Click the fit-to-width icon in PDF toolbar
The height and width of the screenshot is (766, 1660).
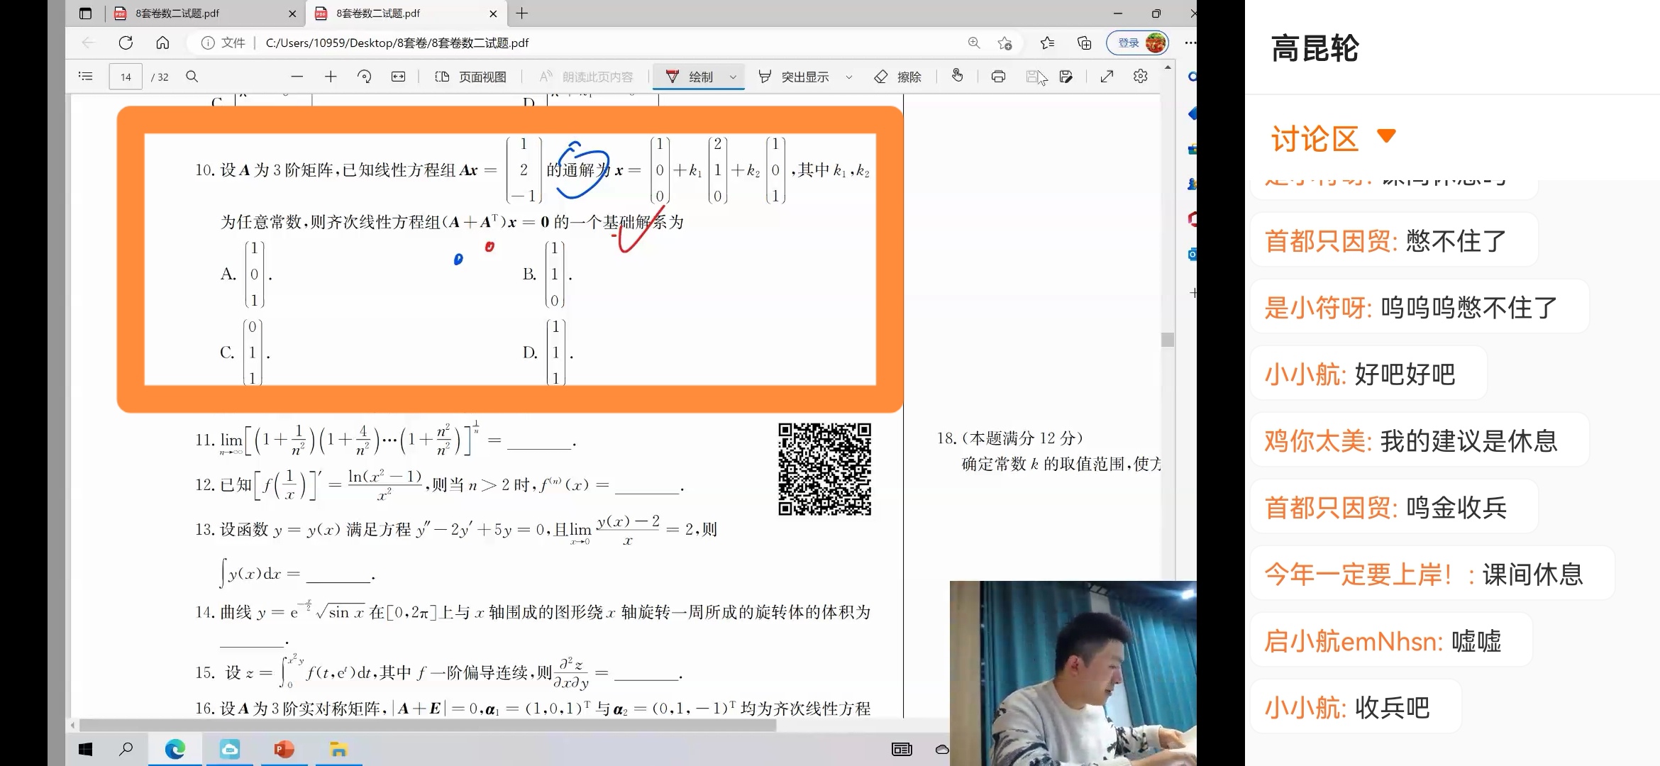(397, 76)
